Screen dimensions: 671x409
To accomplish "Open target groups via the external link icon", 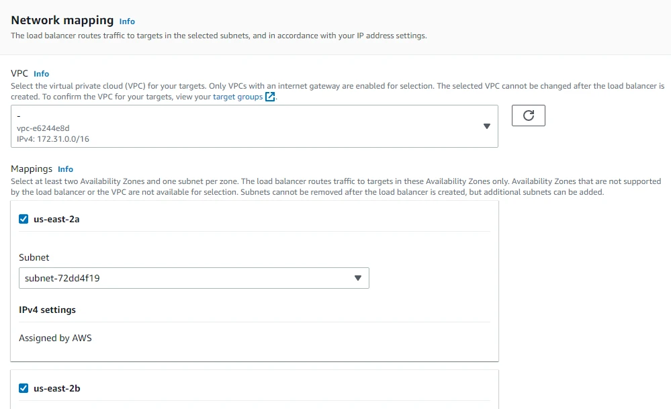I will pos(271,96).
